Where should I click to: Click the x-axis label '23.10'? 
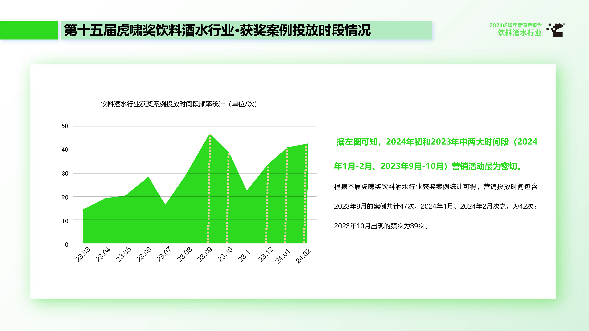pos(225,254)
